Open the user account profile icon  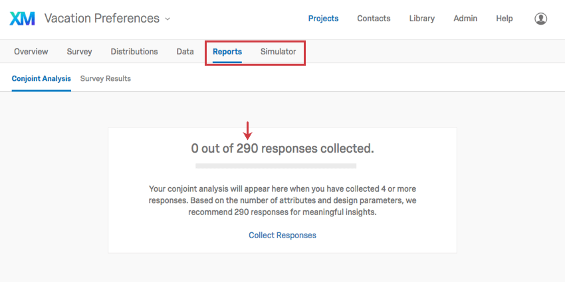(x=540, y=19)
